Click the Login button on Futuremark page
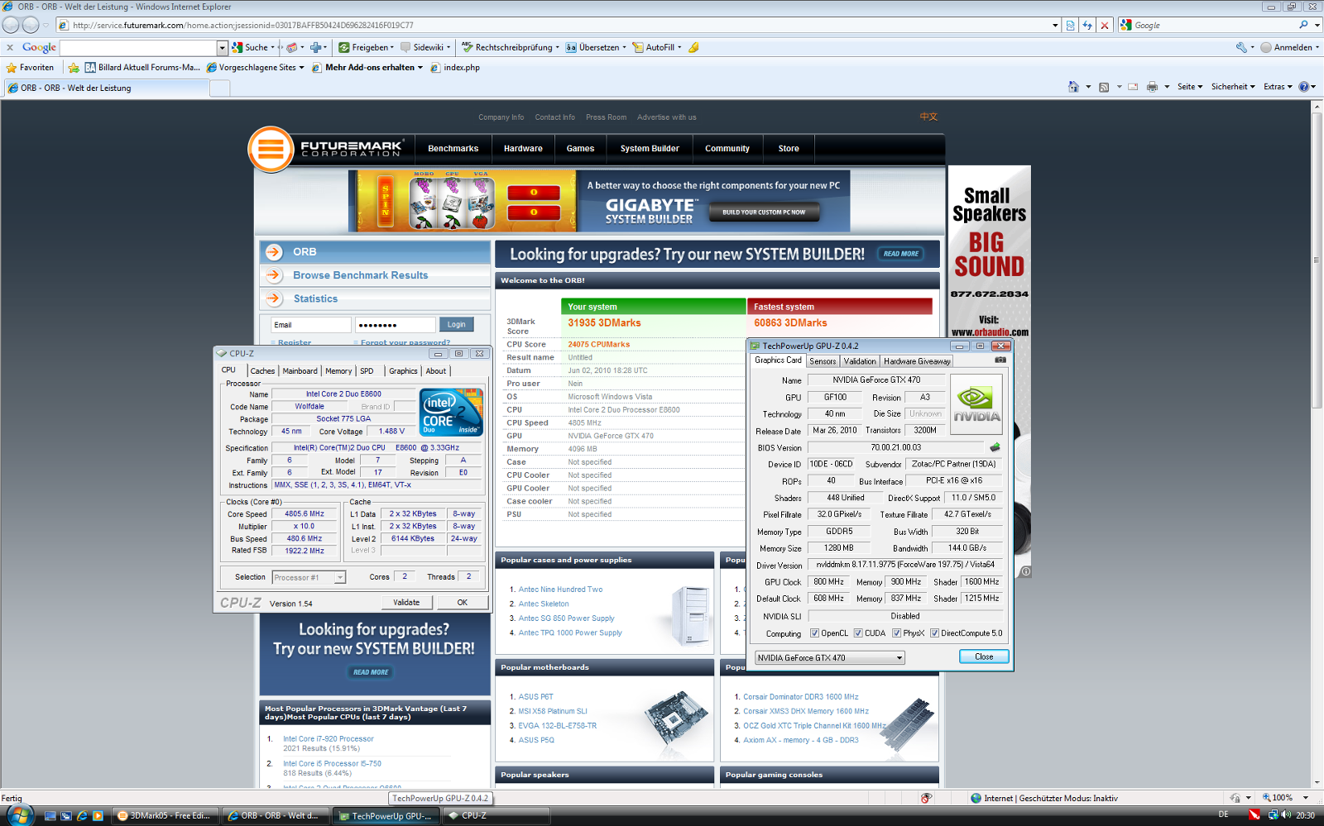 456,325
